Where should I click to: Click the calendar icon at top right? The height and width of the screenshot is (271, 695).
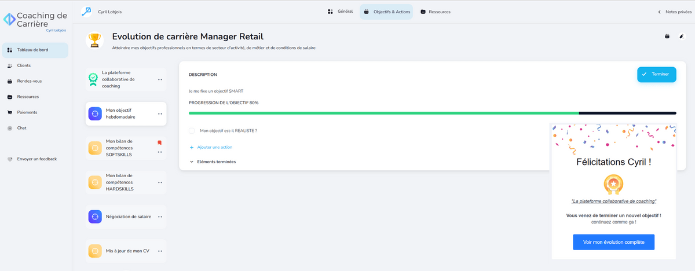click(x=667, y=36)
